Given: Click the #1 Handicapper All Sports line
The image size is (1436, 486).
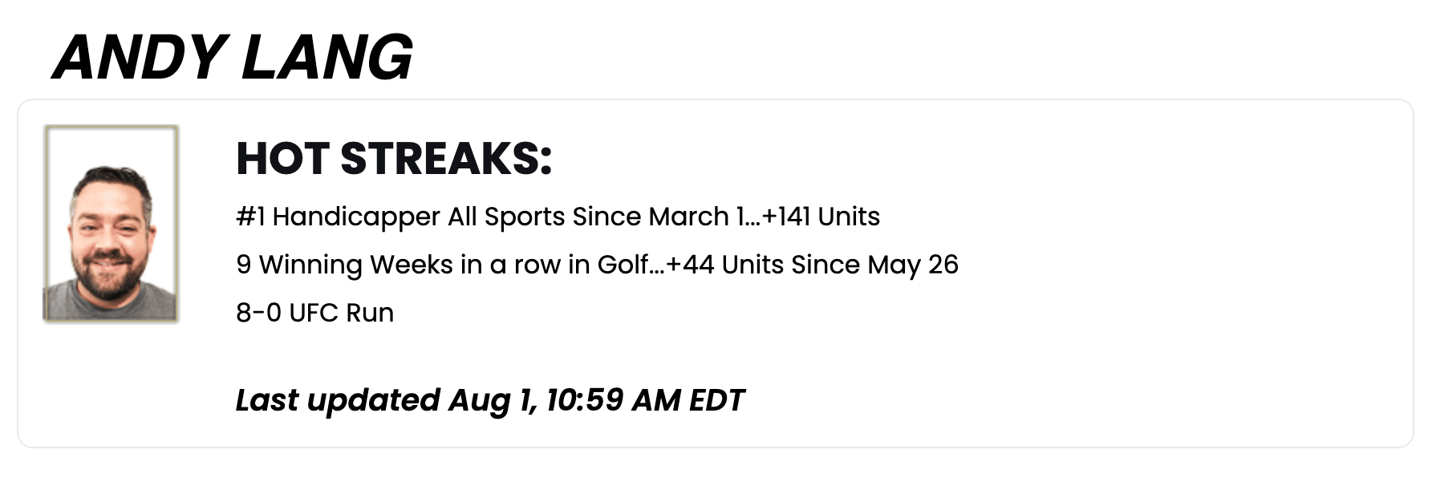Looking at the screenshot, I should click(x=558, y=217).
